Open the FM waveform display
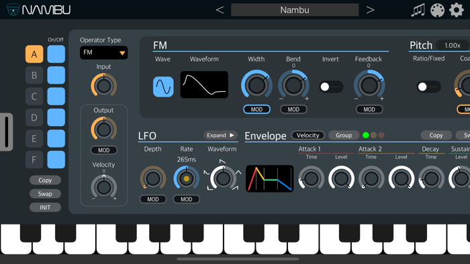Image resolution: width=470 pixels, height=264 pixels. (204, 84)
